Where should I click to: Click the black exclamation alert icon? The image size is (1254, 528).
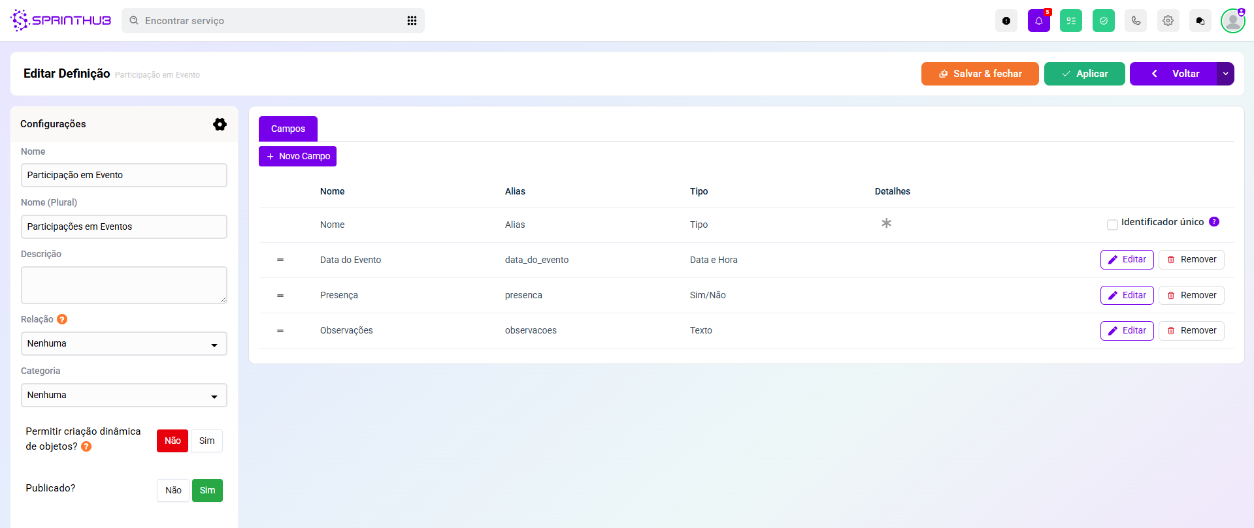[1006, 21]
